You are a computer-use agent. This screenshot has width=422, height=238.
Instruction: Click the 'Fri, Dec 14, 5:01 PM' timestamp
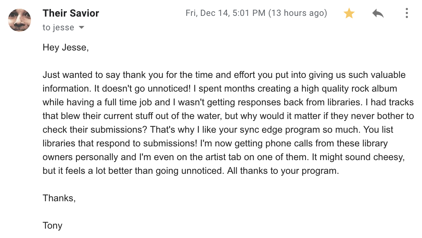coord(225,13)
